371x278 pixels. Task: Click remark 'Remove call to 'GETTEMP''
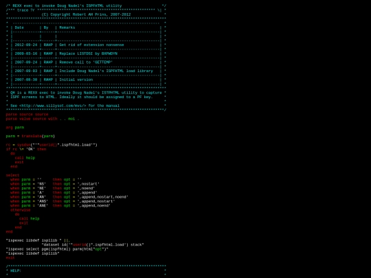86,62
